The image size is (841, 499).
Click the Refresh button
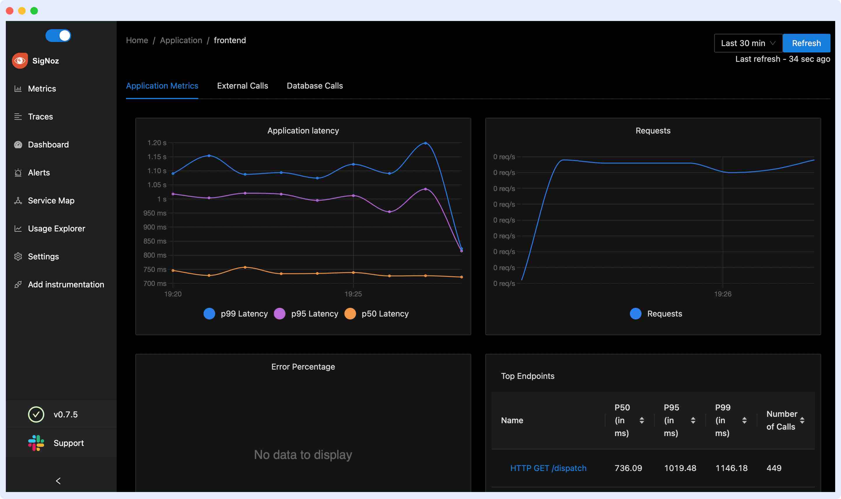pyautogui.click(x=806, y=43)
